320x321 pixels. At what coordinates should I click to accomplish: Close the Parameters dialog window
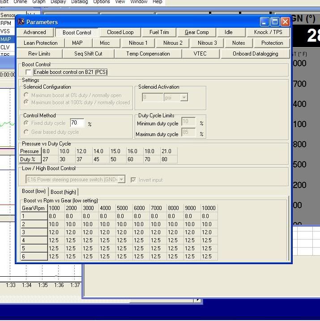click(285, 22)
